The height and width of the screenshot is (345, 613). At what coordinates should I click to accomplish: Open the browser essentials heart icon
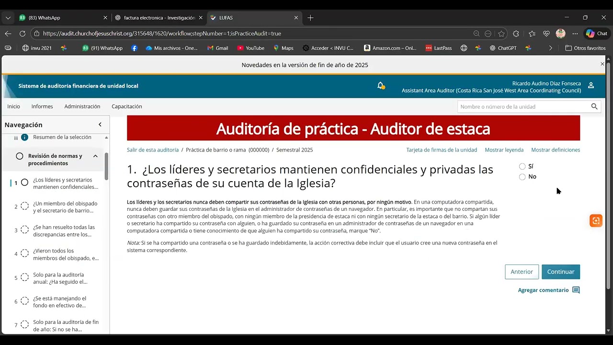click(x=546, y=34)
